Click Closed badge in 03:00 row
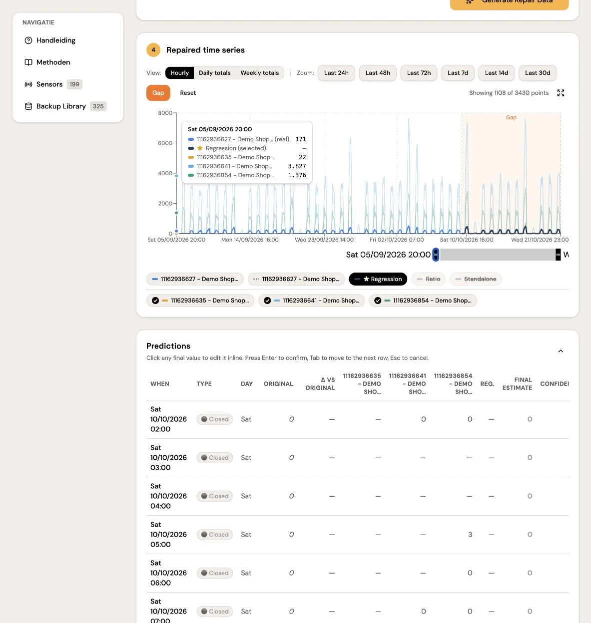 click(215, 458)
